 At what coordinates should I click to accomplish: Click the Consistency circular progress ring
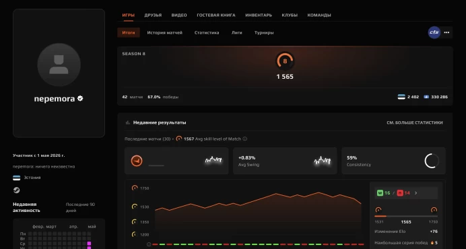click(432, 161)
